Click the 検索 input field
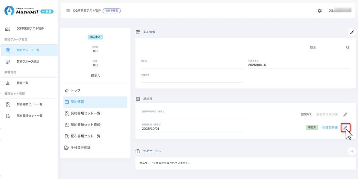 pos(327,48)
